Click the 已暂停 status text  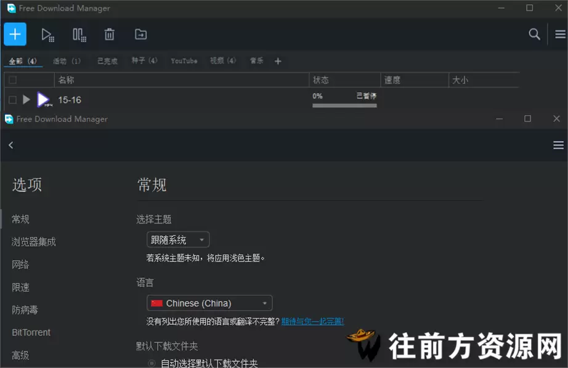[366, 95]
